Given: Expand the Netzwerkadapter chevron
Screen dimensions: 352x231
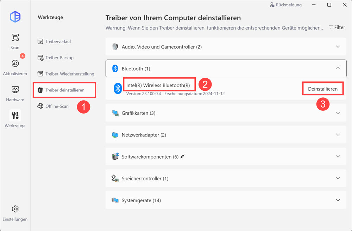Looking at the screenshot, I should (338, 135).
